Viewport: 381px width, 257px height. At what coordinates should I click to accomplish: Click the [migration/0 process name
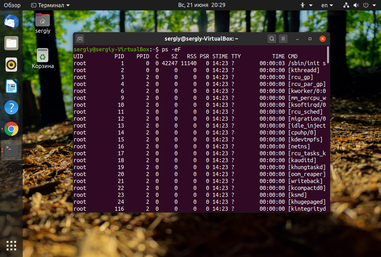(307, 119)
